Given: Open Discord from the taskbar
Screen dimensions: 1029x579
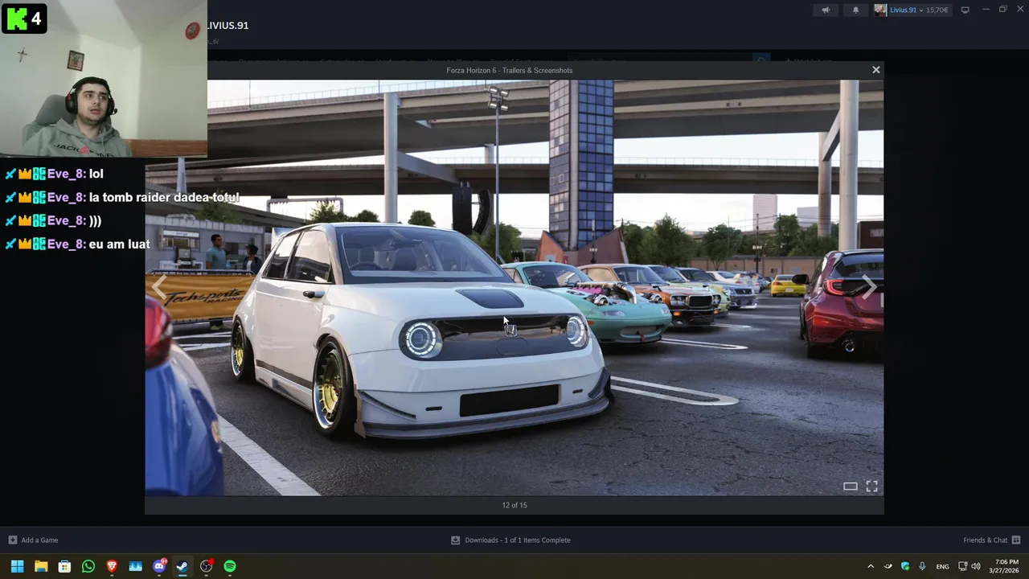Looking at the screenshot, I should tap(159, 566).
